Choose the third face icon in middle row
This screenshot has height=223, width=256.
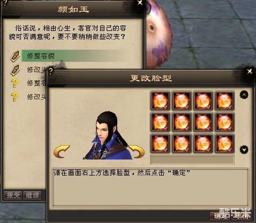(x=203, y=122)
